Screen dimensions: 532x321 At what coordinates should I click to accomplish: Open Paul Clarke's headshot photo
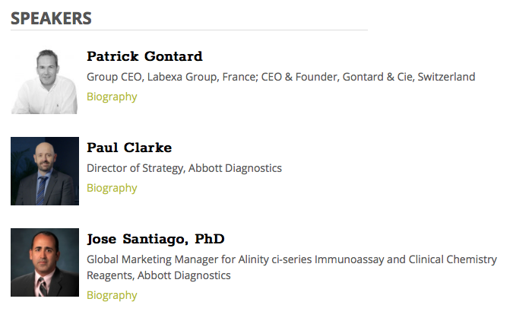(45, 171)
